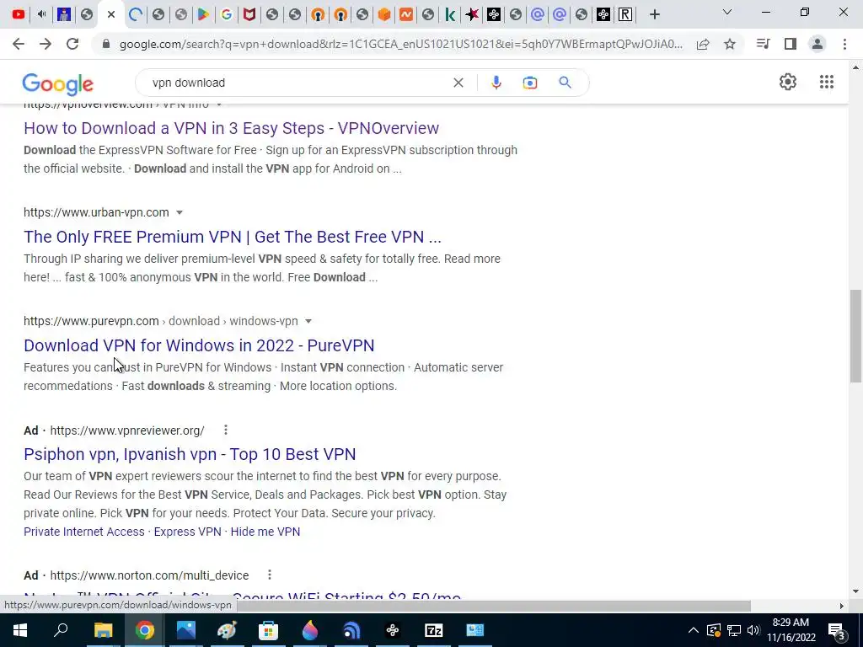Clear the search query with X
Viewport: 863px width, 647px height.
458,83
